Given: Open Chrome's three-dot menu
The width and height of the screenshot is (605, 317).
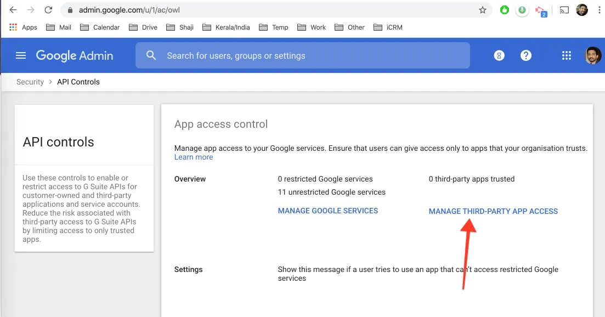Looking at the screenshot, I should click(599, 10).
